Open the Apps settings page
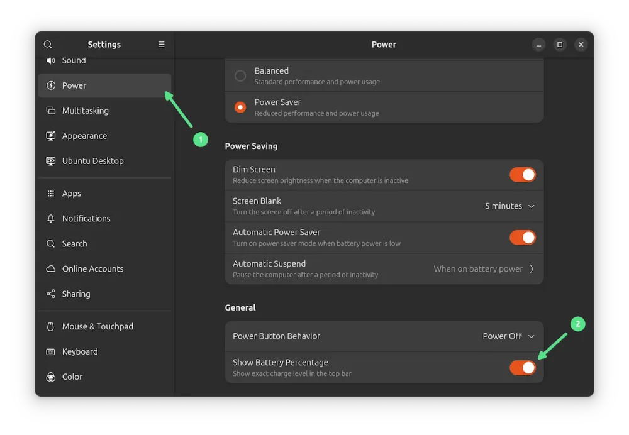 click(x=72, y=194)
